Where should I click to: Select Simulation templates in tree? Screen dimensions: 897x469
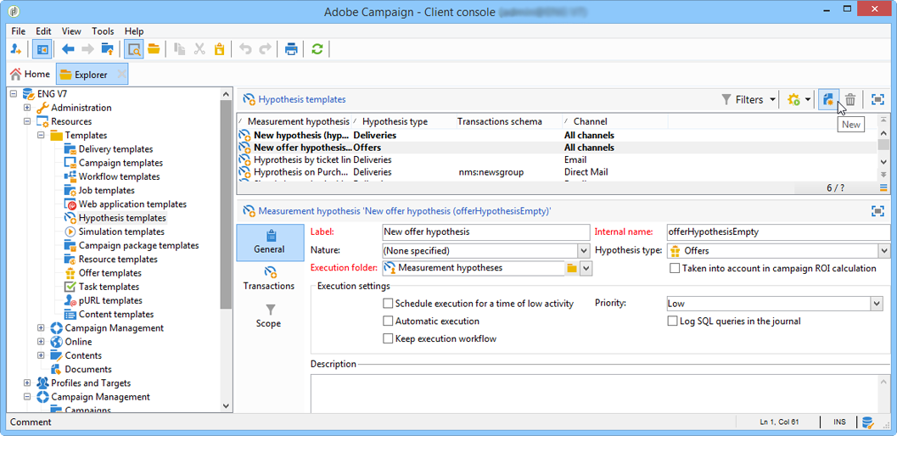(x=121, y=232)
